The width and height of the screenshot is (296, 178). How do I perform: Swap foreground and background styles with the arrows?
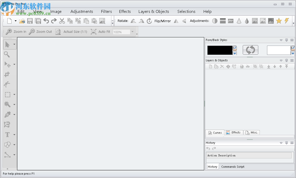(x=250, y=50)
